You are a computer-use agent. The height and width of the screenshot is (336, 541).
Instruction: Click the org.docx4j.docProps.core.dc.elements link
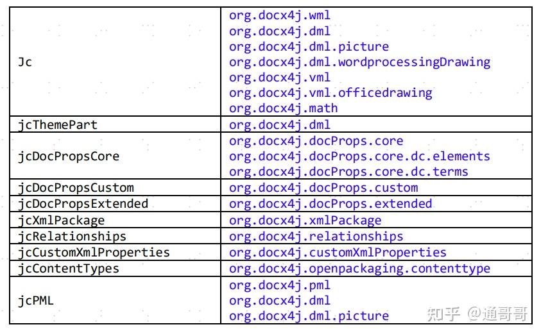pyautogui.click(x=359, y=156)
